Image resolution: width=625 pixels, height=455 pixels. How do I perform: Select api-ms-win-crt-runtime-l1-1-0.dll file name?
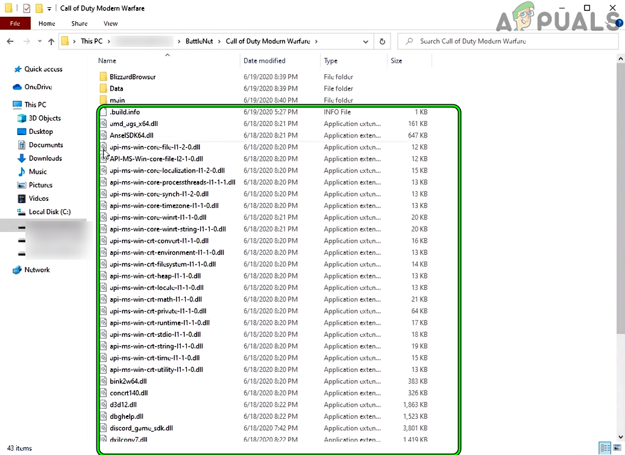tap(160, 323)
